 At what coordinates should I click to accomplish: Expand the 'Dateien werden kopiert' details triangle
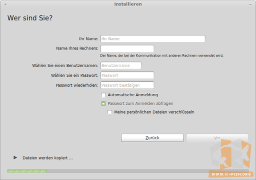click(15, 158)
